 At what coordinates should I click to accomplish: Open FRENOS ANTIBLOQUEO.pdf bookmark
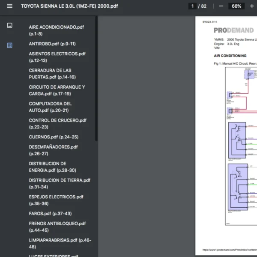[x=57, y=227]
